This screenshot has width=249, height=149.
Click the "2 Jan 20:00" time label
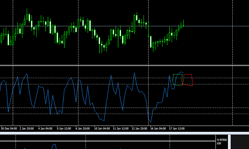point(27,129)
